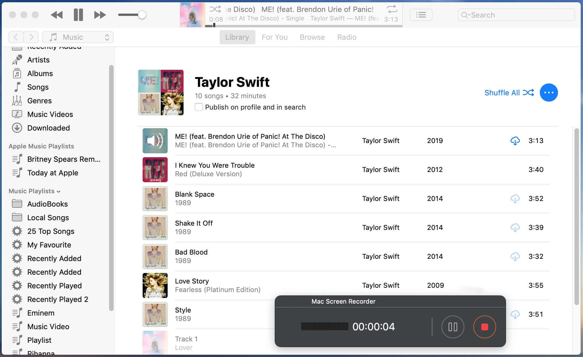Toggle Publish on profile and in search checkbox
This screenshot has height=357, width=583.
pos(199,107)
